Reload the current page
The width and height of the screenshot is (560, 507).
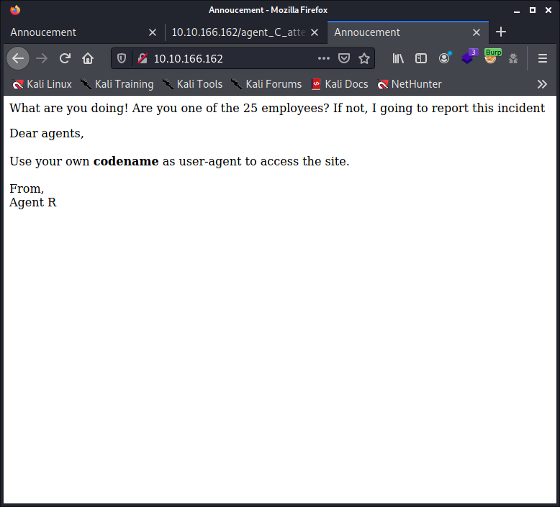(x=65, y=58)
